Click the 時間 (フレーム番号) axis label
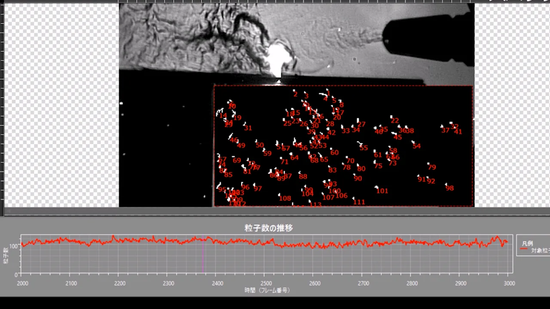The image size is (550, 309). (267, 291)
